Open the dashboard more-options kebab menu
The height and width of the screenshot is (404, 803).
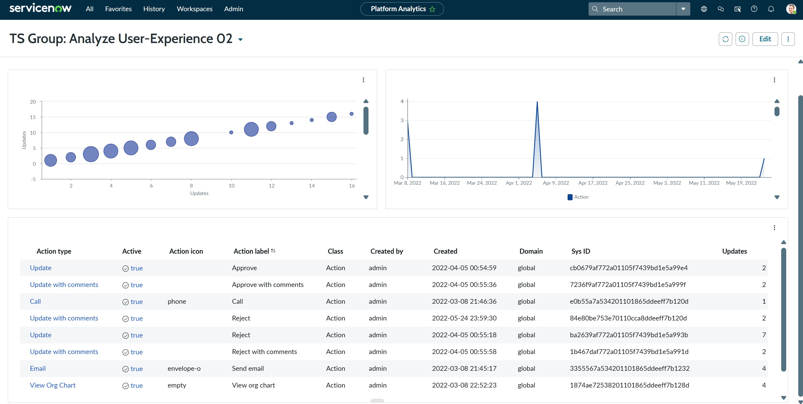click(x=788, y=39)
